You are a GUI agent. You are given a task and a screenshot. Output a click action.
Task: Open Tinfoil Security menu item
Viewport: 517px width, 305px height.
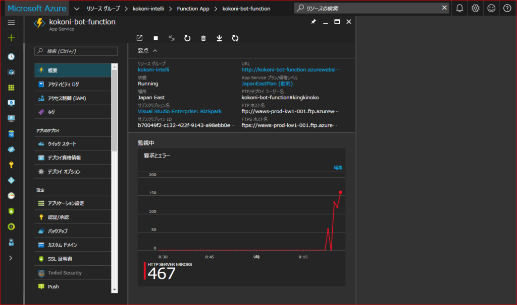coord(73,273)
